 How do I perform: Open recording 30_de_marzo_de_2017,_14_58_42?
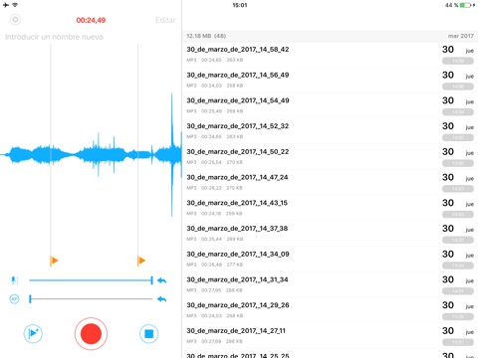click(331, 55)
